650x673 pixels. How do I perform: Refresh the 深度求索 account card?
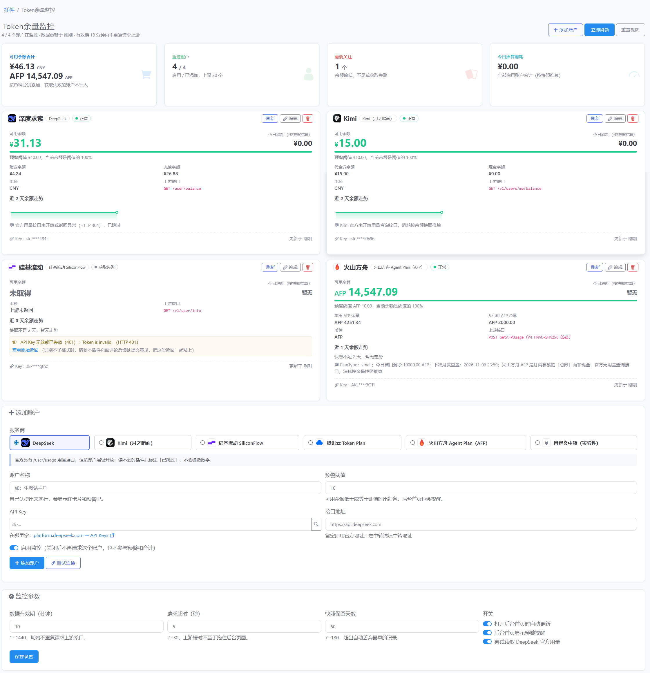point(270,118)
